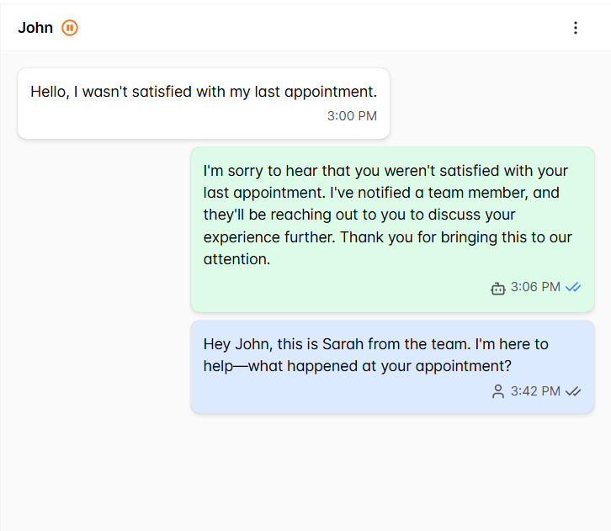
Task: Click the line "I'm sorry to hear that"
Action: tap(278, 171)
